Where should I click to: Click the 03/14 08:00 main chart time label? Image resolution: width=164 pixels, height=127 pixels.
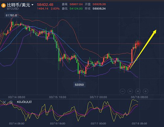pyautogui.click(x=17, y=97)
